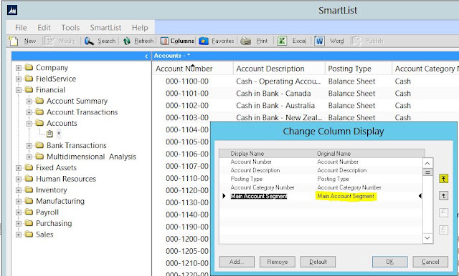Open the Help menu
The width and height of the screenshot is (459, 276).
coord(140,28)
